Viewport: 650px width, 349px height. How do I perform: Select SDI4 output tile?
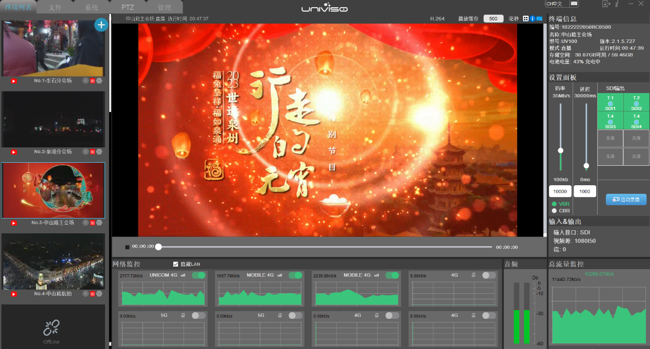coord(636,121)
